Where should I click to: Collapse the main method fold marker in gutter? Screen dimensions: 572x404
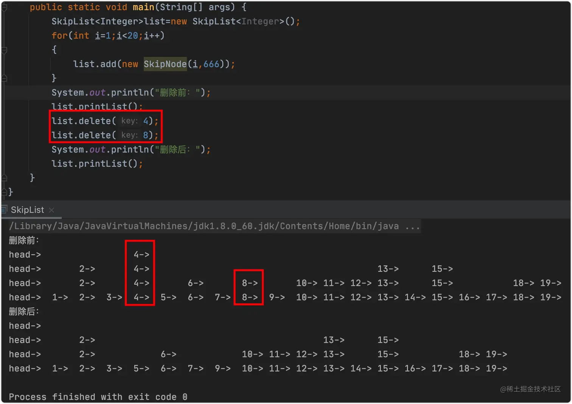coord(4,8)
